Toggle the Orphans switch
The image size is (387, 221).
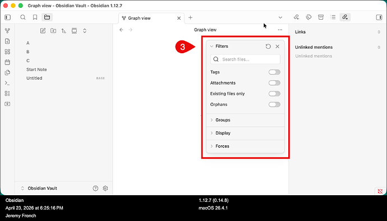(274, 104)
